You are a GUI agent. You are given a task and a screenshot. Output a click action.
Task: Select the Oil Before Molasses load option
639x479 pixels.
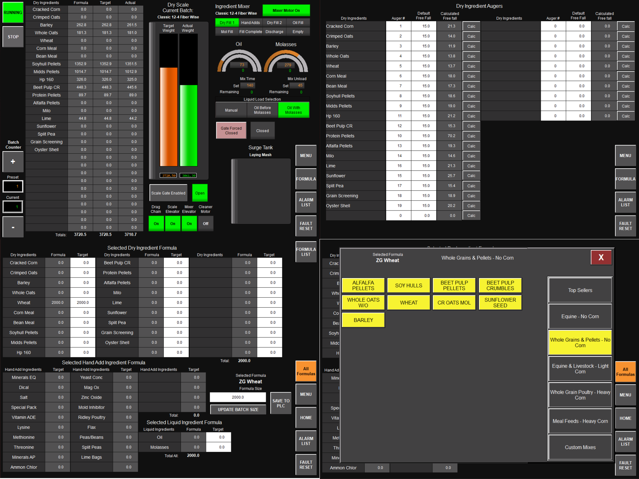[262, 110]
